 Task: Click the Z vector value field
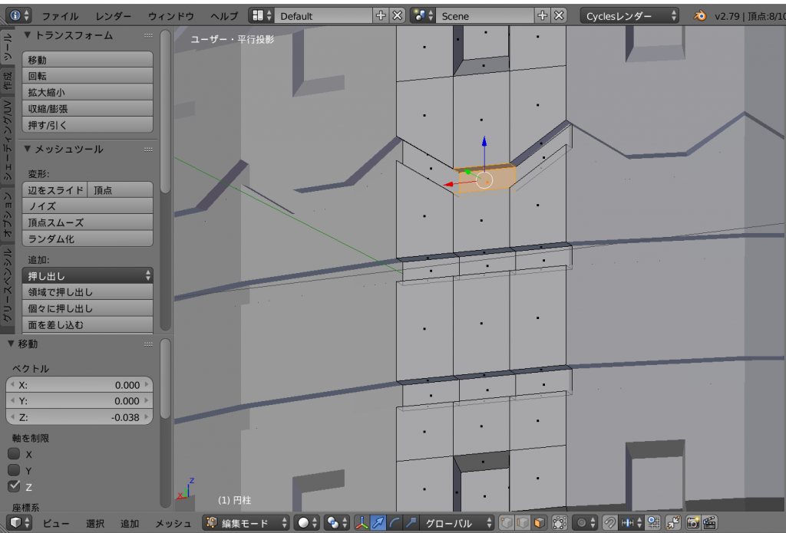point(79,417)
